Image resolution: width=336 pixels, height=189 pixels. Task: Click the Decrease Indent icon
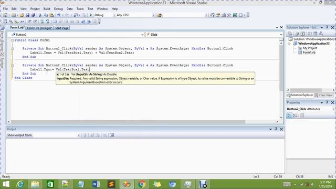point(29,22)
